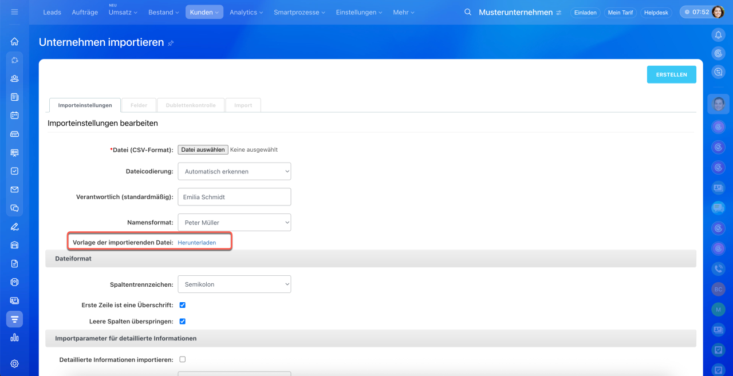Uncheck 'Leere Spalten überspringen' checkbox

(x=182, y=321)
